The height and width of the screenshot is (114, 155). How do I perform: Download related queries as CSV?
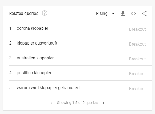point(123,14)
